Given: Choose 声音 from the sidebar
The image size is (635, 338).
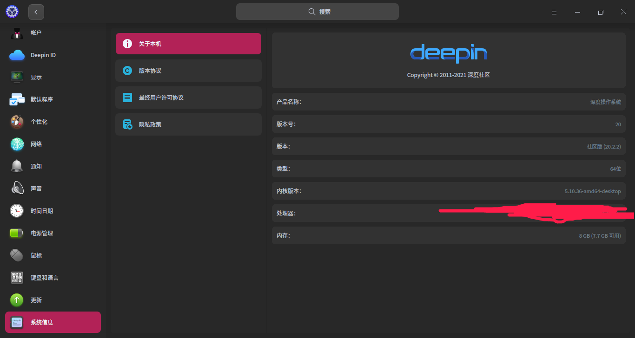Looking at the screenshot, I should tap(53, 188).
